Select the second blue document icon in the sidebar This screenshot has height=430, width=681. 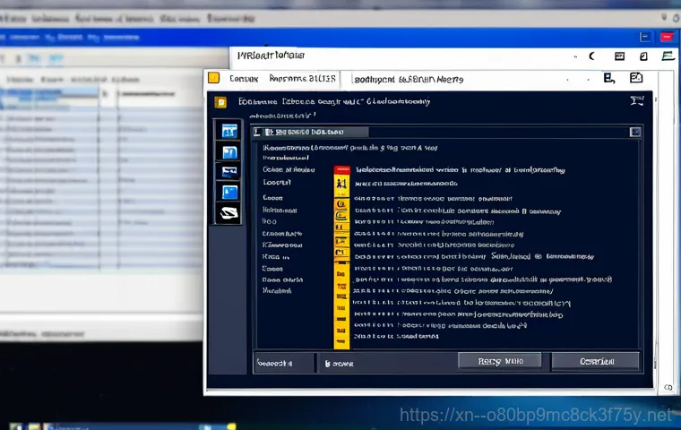[x=229, y=151]
